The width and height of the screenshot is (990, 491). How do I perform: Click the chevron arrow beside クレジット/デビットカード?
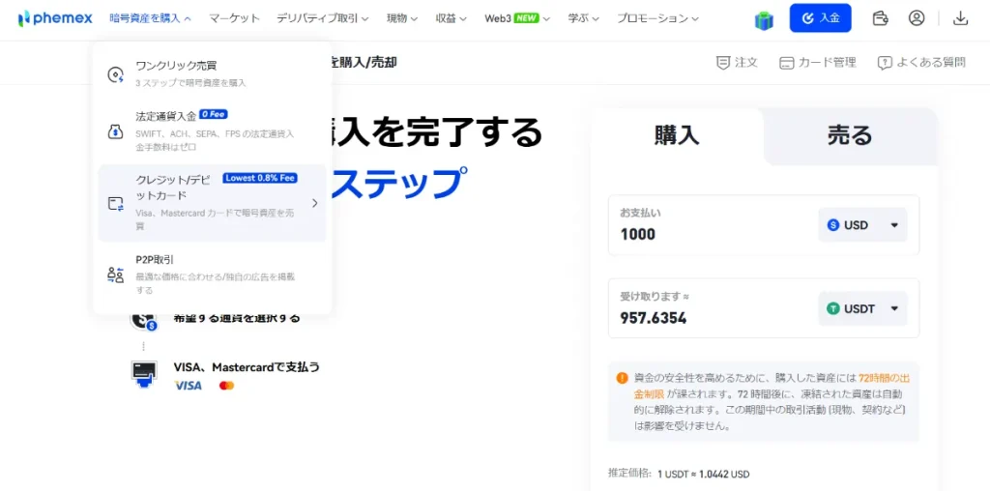[x=314, y=203]
